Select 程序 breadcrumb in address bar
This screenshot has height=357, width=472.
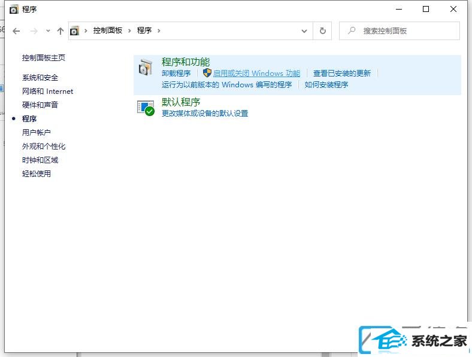coord(144,30)
